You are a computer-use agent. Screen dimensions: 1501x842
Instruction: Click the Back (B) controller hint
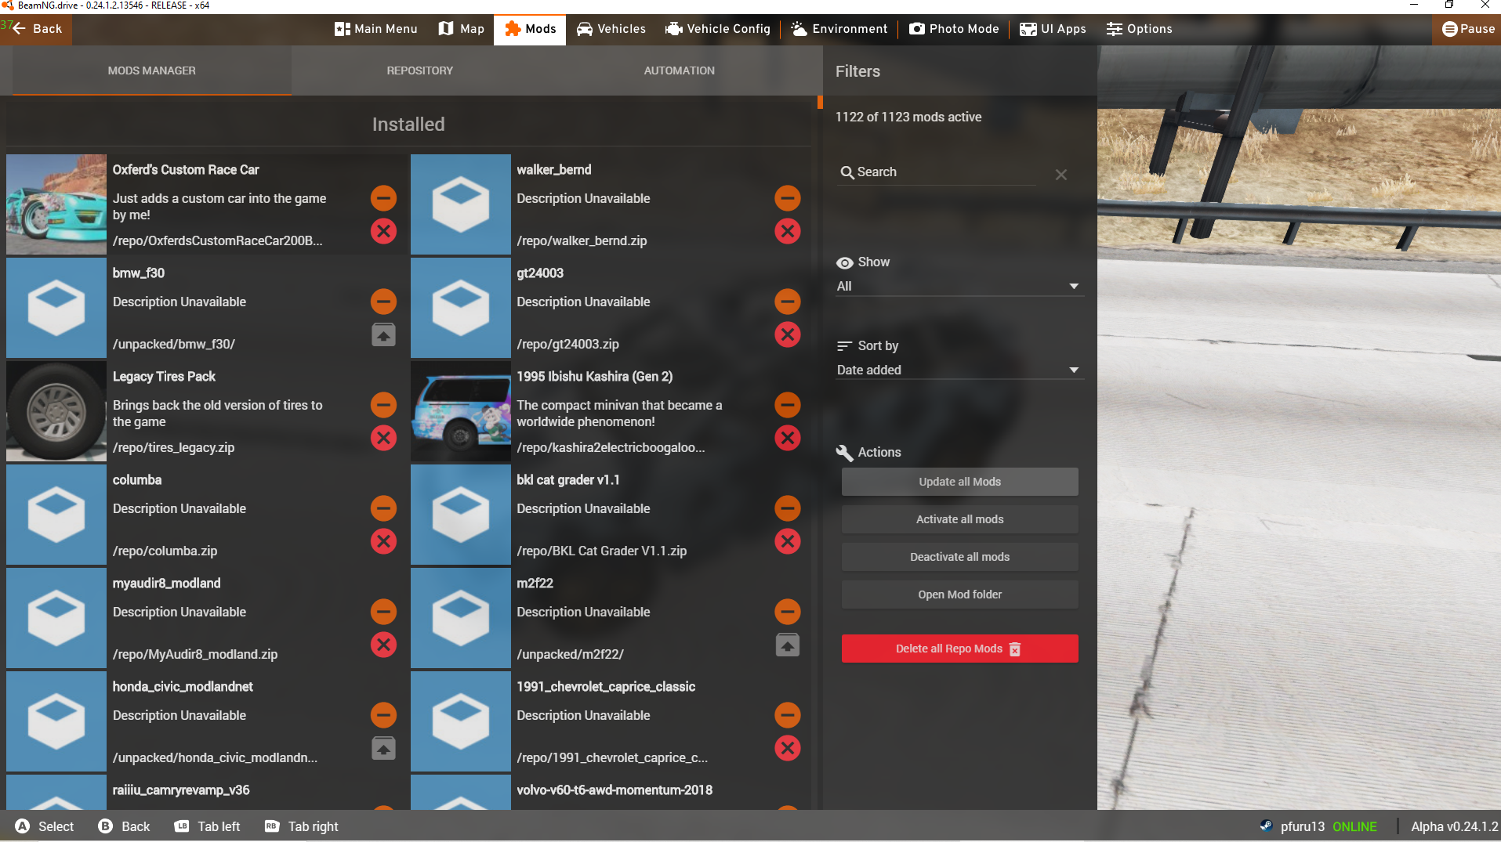coord(124,826)
